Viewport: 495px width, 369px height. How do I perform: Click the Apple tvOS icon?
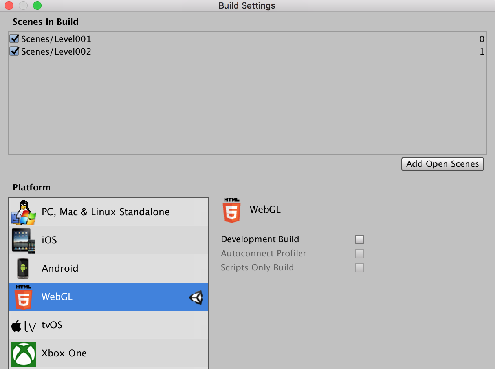point(23,325)
